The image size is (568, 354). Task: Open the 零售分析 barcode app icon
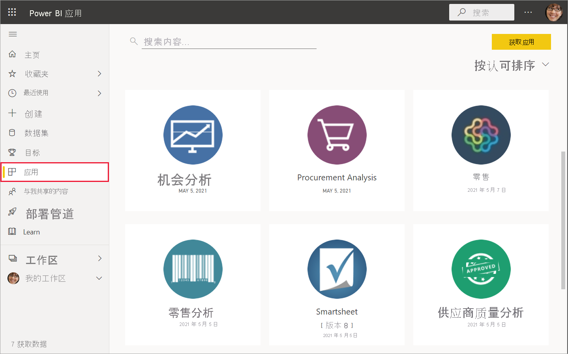coord(193,269)
